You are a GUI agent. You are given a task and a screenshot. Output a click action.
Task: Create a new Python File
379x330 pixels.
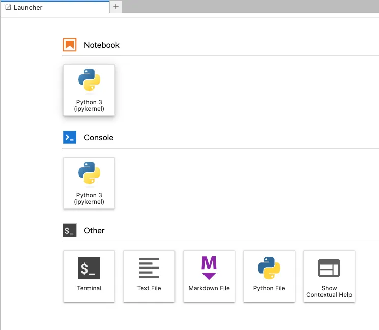[269, 276]
